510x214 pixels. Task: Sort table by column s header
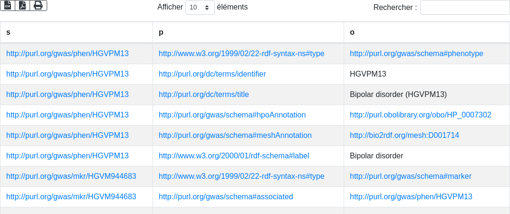point(76,32)
